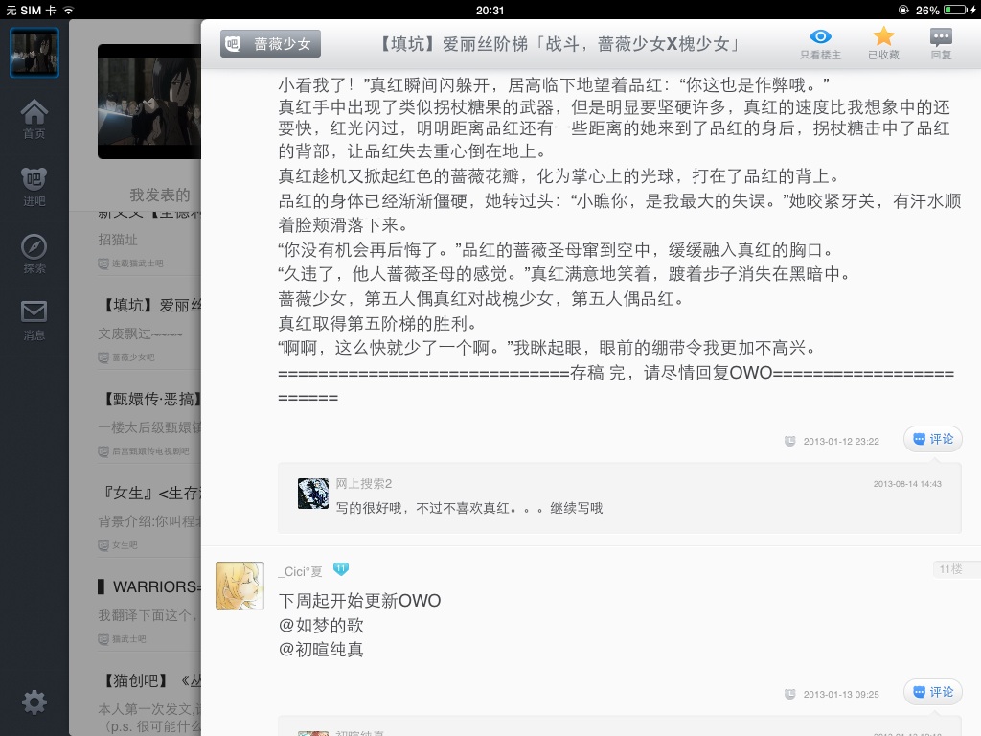981x736 pixels.
Task: Tap mention @如梦的歌
Action: pyautogui.click(x=321, y=625)
